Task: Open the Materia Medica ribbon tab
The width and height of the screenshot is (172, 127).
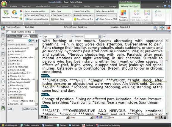Action: [43, 6]
